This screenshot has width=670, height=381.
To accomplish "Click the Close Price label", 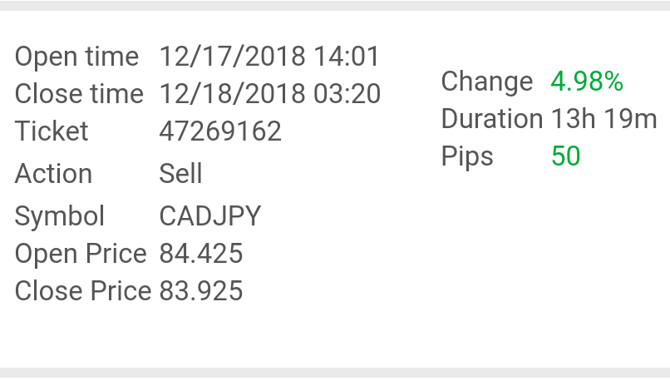I will (x=83, y=291).
